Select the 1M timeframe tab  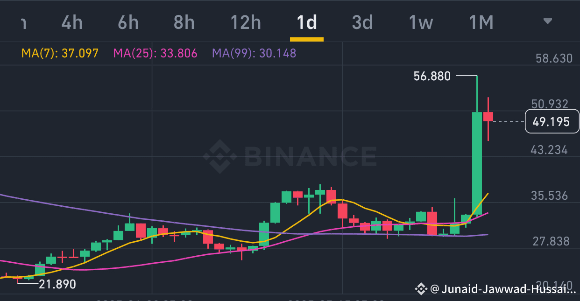pos(481,22)
